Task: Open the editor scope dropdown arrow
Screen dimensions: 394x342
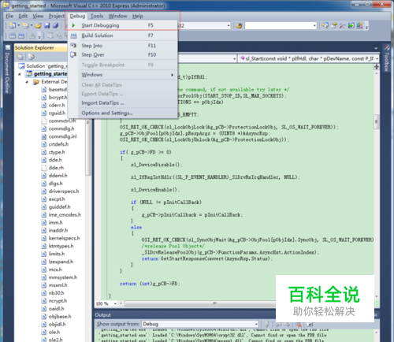Action: coord(234,59)
